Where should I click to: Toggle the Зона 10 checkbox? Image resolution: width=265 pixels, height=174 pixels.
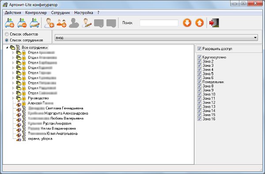coord(200,94)
